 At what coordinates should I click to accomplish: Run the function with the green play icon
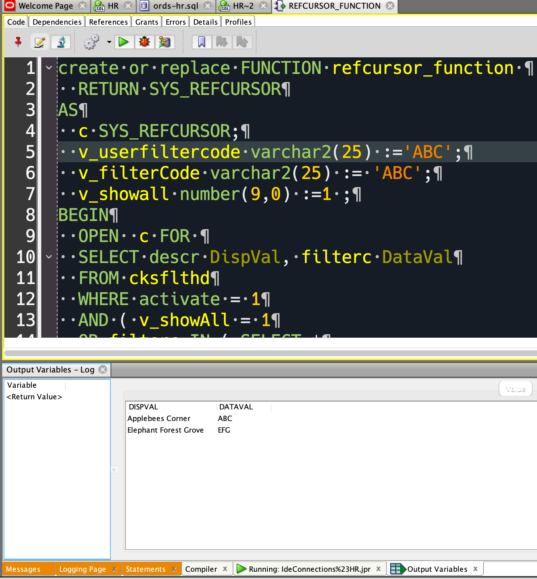point(124,42)
